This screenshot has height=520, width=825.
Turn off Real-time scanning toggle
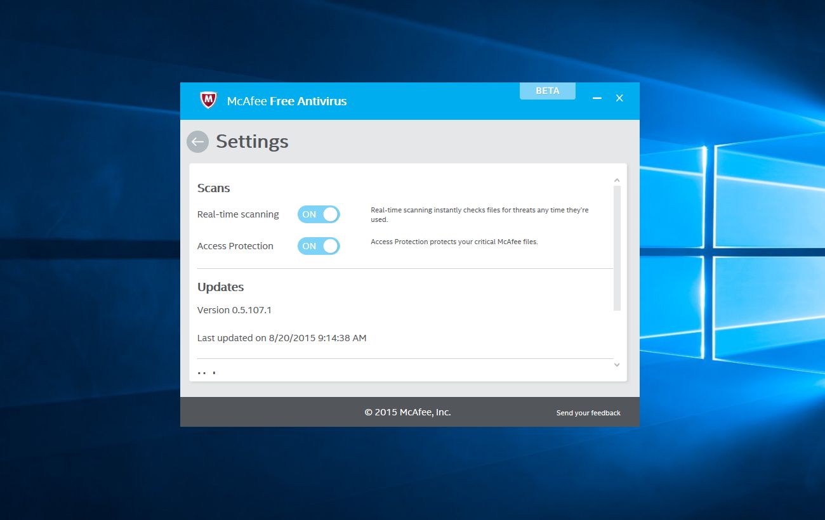[x=319, y=214]
